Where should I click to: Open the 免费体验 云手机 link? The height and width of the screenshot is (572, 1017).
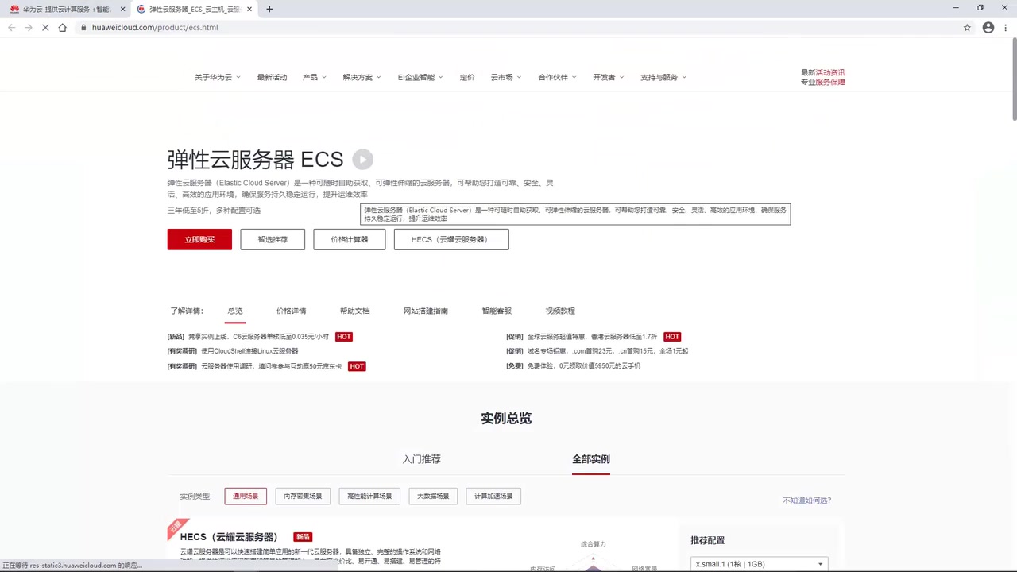(x=584, y=366)
